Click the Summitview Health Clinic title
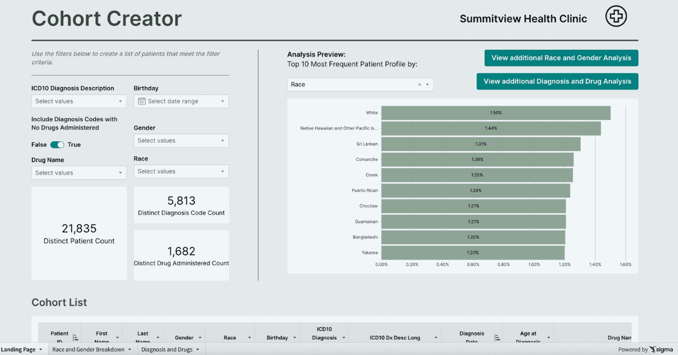 (523, 19)
